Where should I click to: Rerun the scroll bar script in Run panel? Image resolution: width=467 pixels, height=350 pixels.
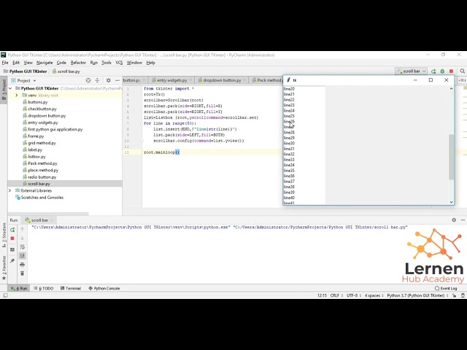(x=12, y=230)
